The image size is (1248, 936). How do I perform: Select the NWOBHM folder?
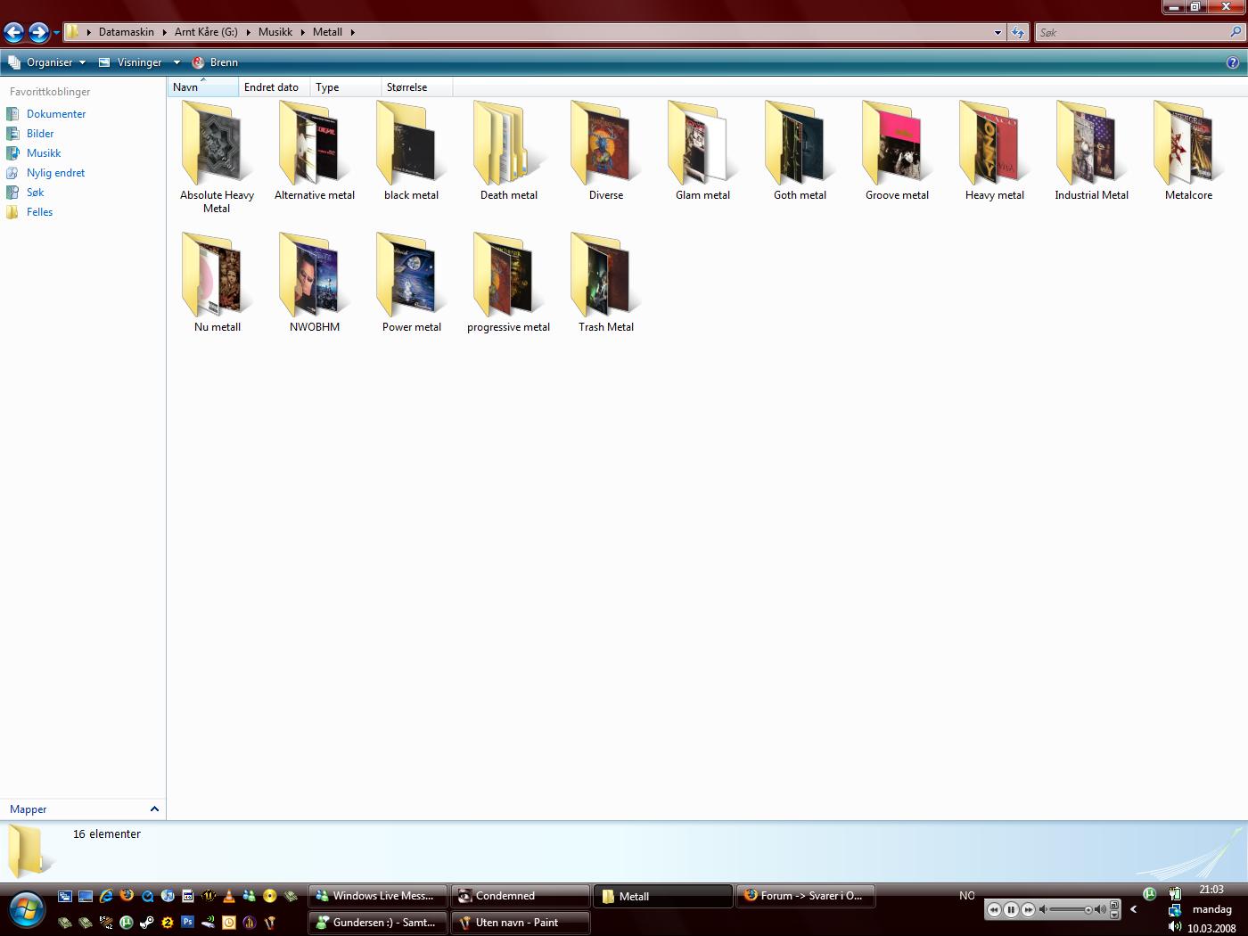coord(314,282)
